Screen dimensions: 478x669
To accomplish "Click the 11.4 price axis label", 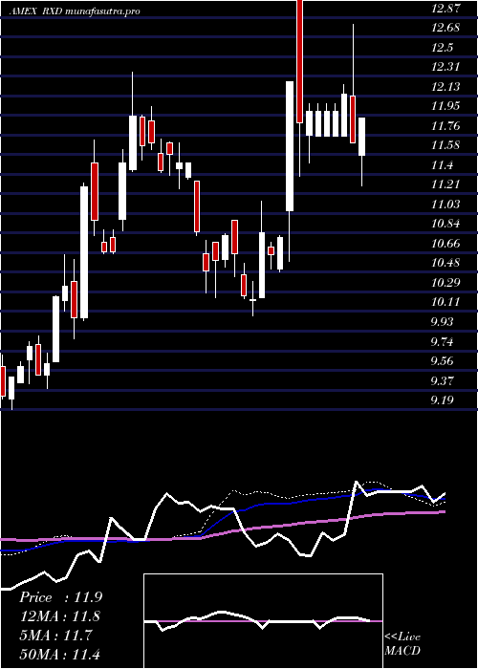I will click(442, 165).
